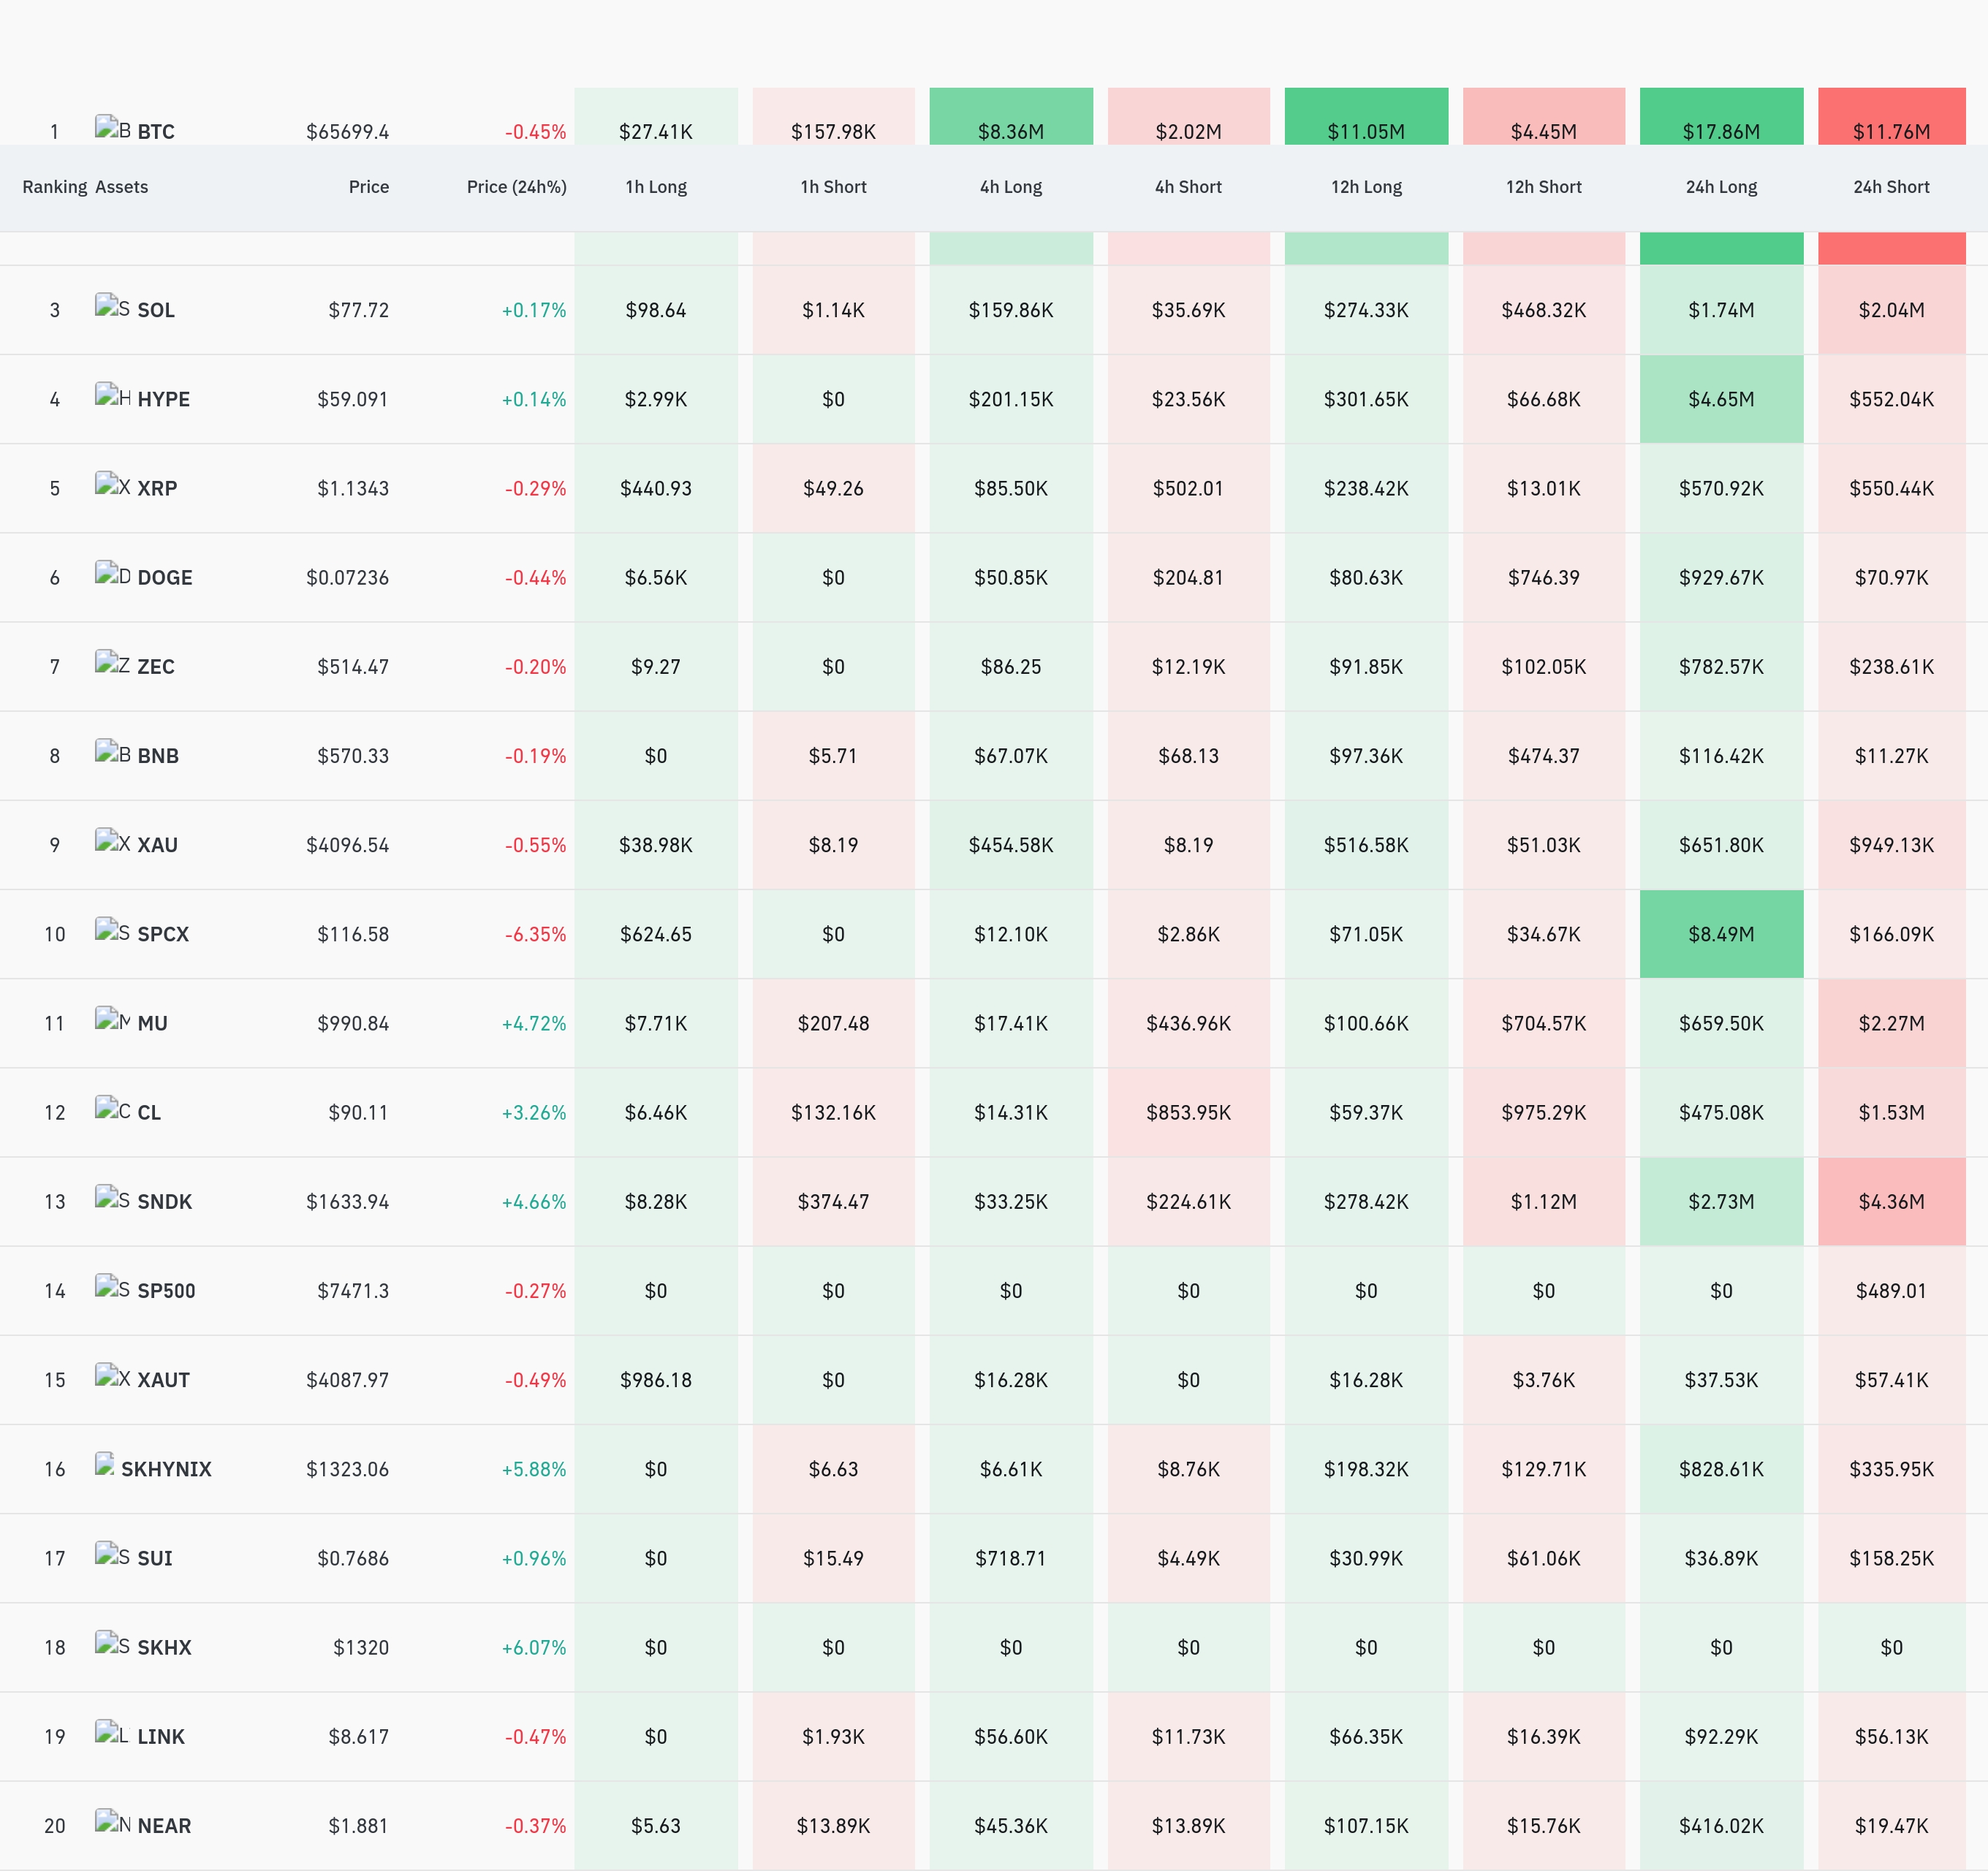
Task: Open the NEAR coin icon
Action: pyautogui.click(x=113, y=1822)
